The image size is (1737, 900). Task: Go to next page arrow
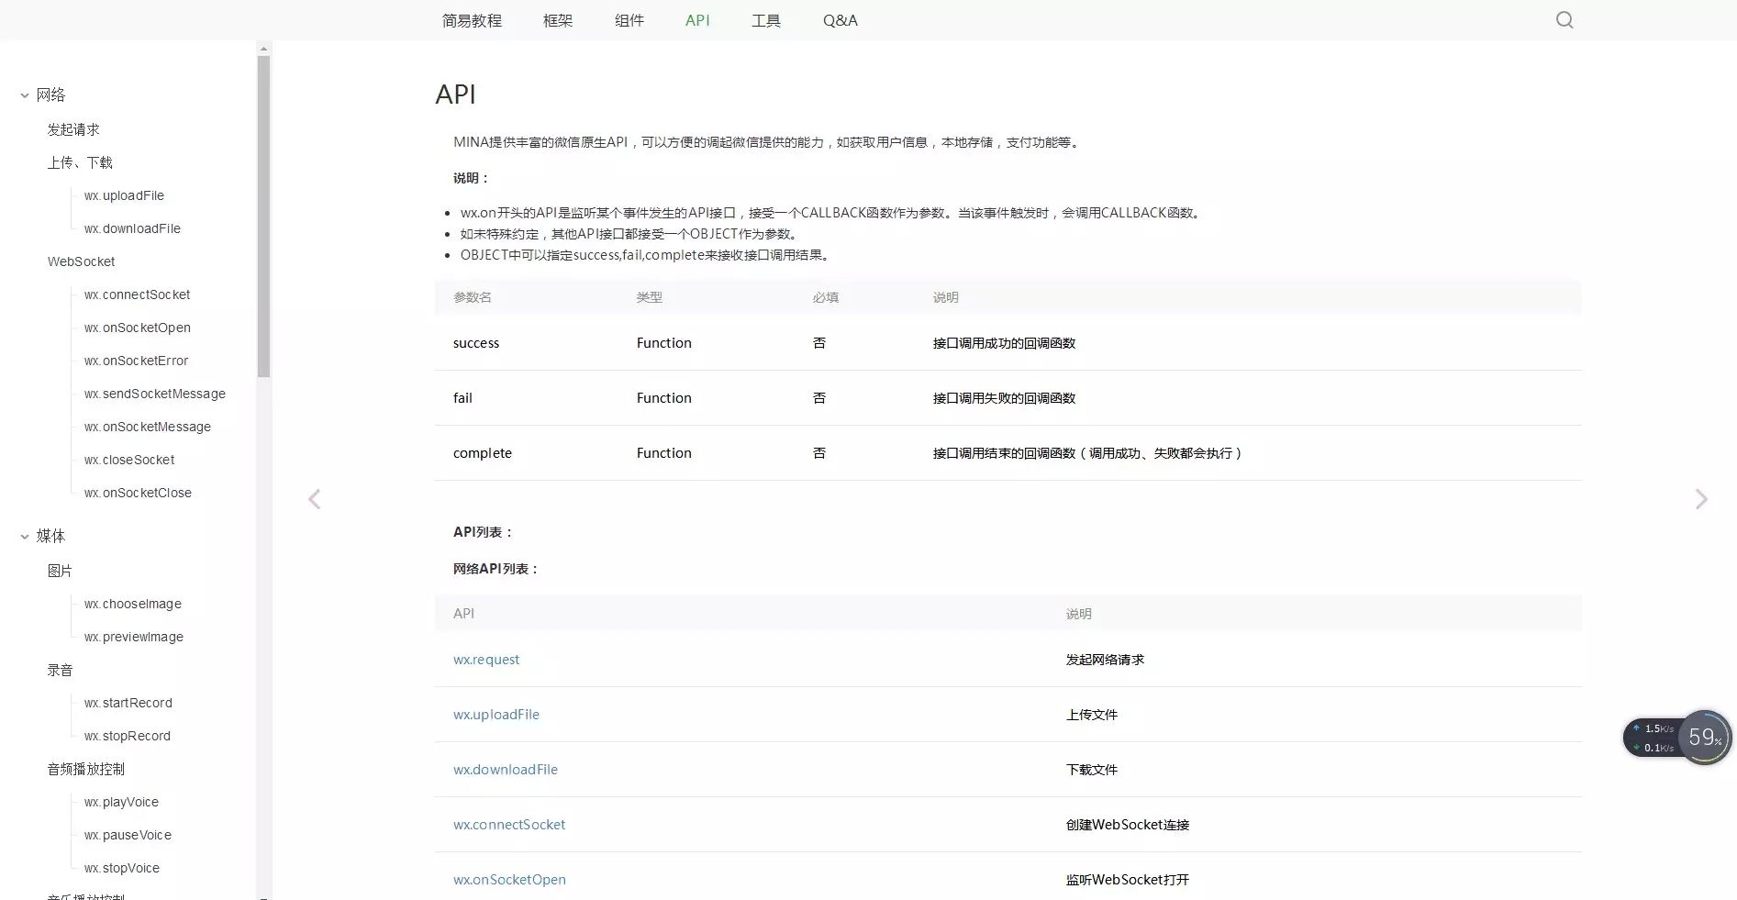click(x=1701, y=499)
